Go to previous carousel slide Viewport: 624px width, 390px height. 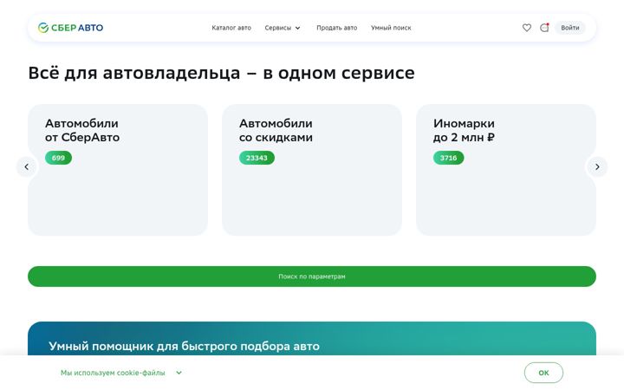(27, 166)
